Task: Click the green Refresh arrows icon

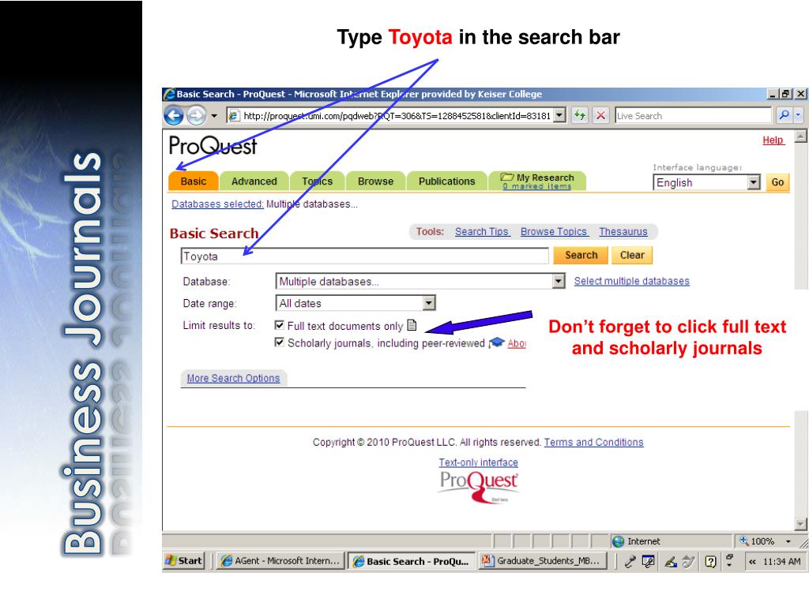Action: coord(580,115)
